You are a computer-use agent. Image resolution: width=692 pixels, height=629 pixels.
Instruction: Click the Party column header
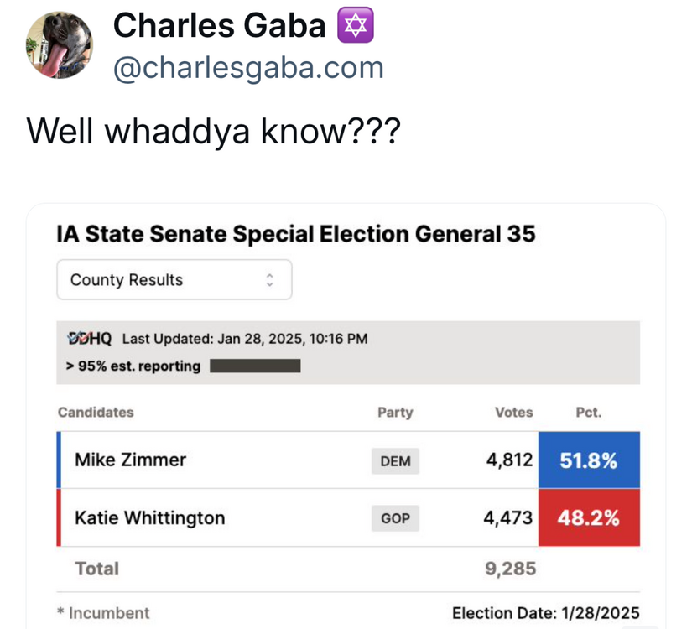[395, 412]
